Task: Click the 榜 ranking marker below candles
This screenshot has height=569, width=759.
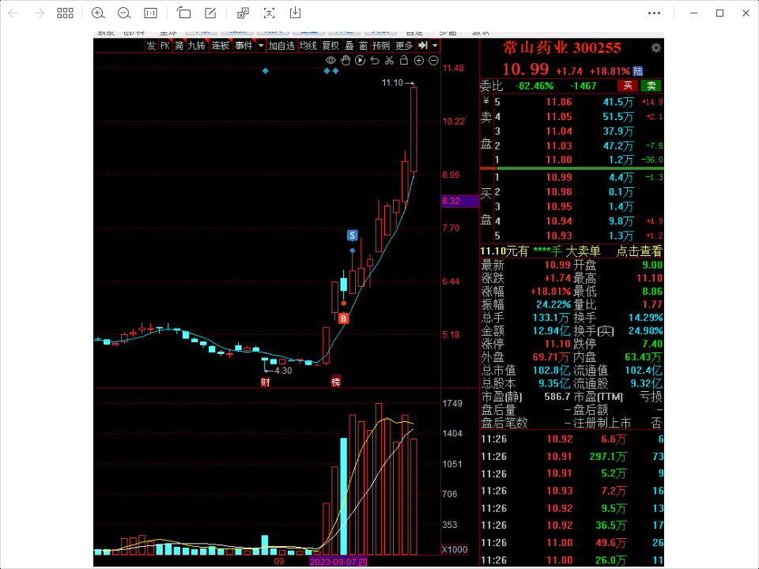Action: (x=336, y=382)
